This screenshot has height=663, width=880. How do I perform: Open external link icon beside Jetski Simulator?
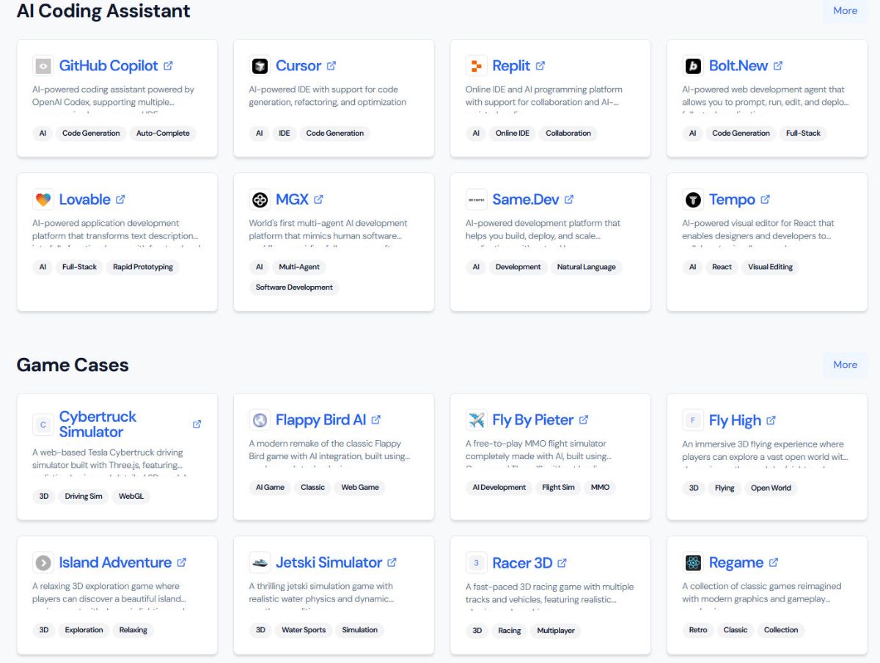click(x=392, y=563)
